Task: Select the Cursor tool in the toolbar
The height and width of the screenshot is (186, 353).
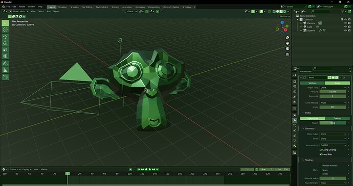Action: [5, 30]
